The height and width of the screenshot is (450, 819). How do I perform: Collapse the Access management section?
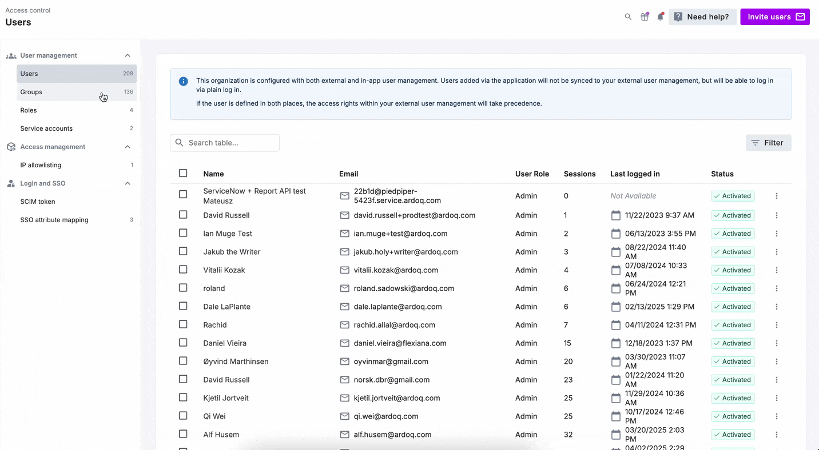click(128, 147)
